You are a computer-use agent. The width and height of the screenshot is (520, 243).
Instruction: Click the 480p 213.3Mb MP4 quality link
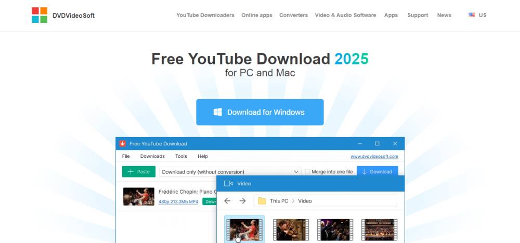point(178,201)
